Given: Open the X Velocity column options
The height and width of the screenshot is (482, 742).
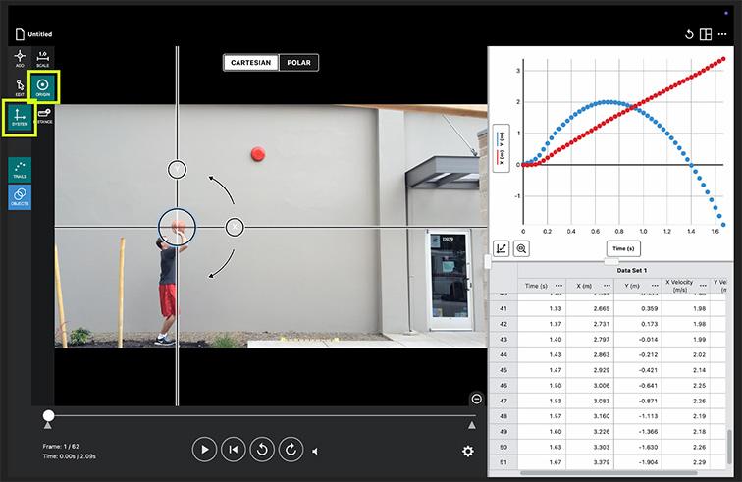Looking at the screenshot, I should pos(703,286).
